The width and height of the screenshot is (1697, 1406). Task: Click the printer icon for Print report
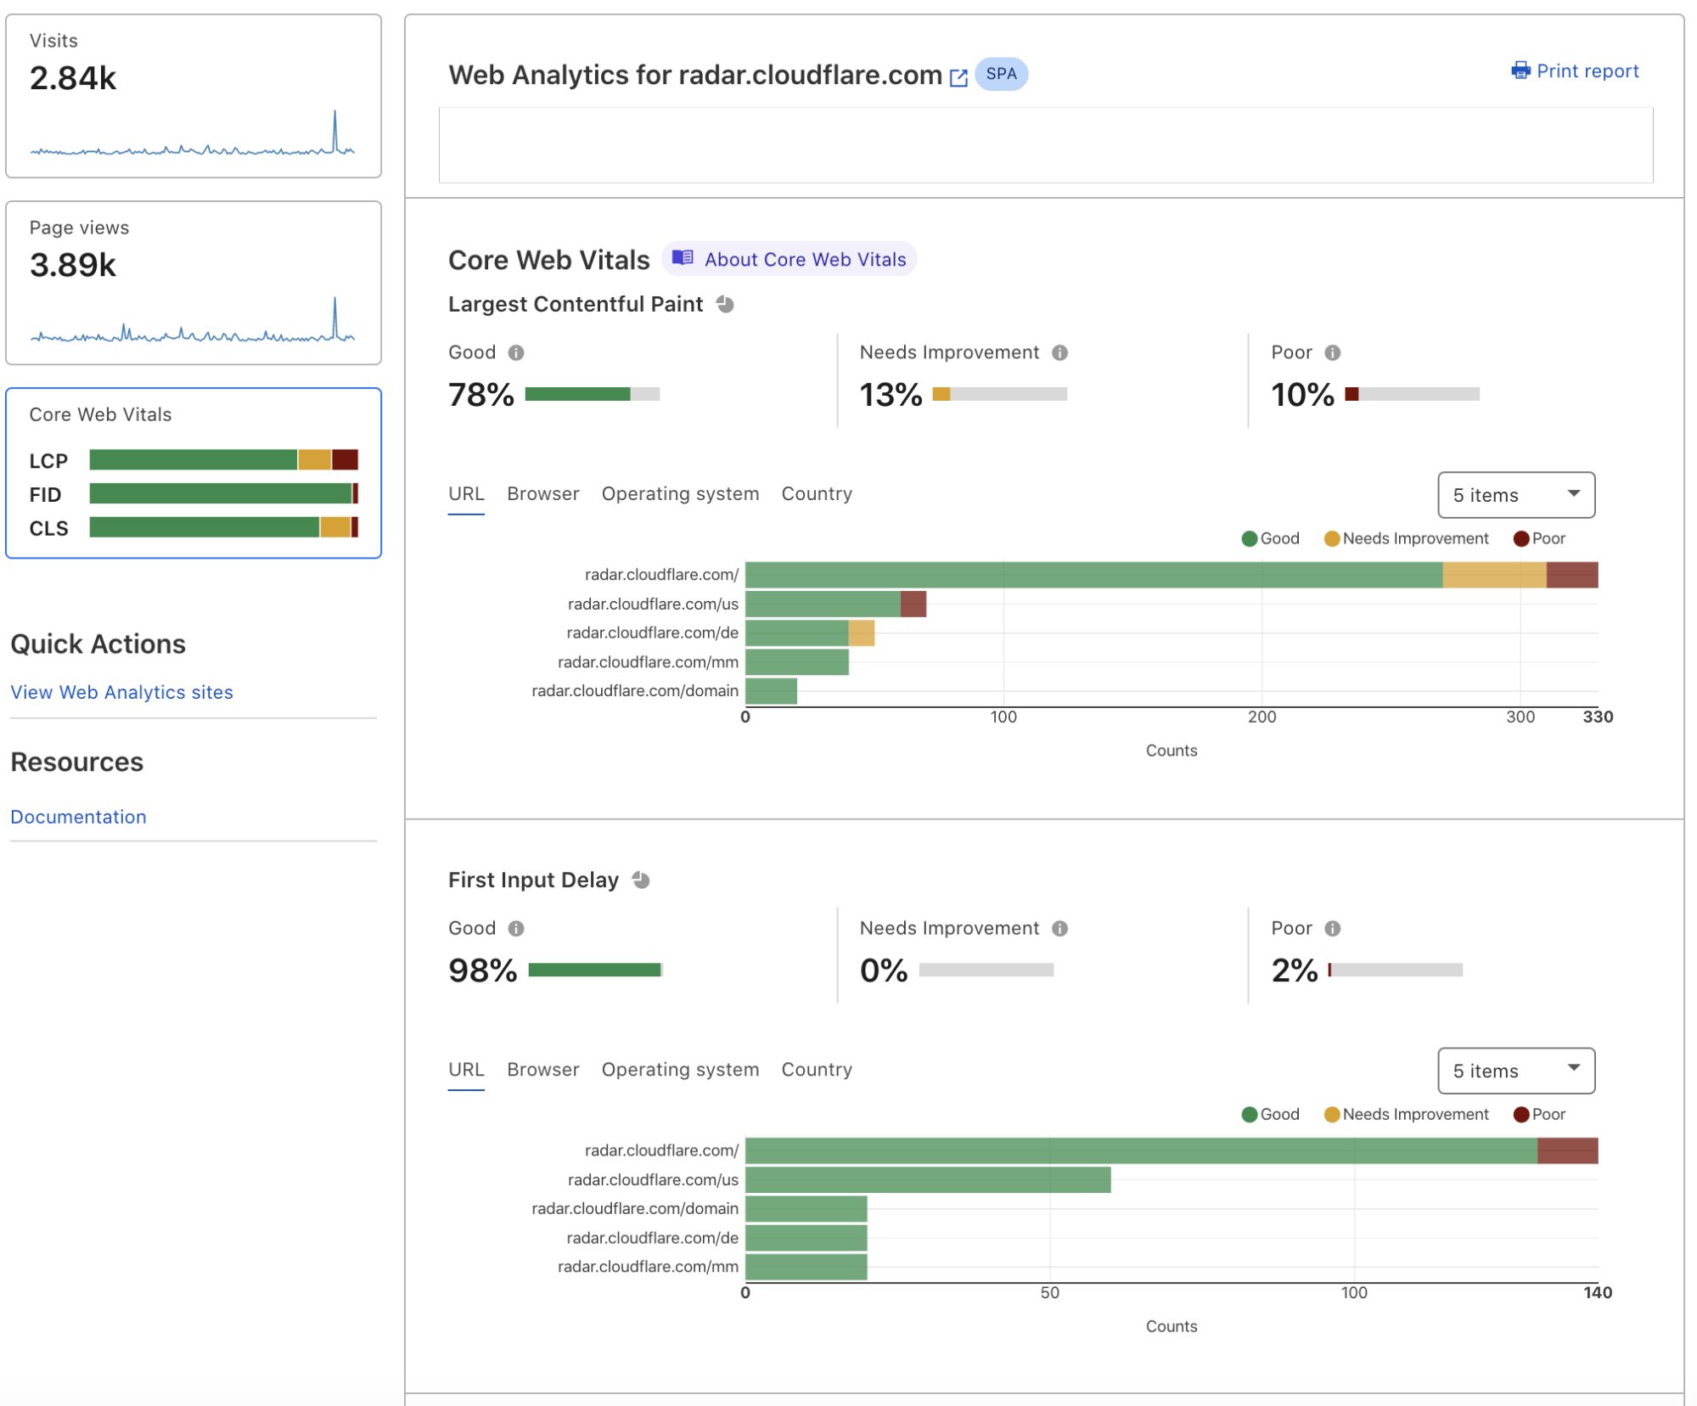coord(1520,70)
